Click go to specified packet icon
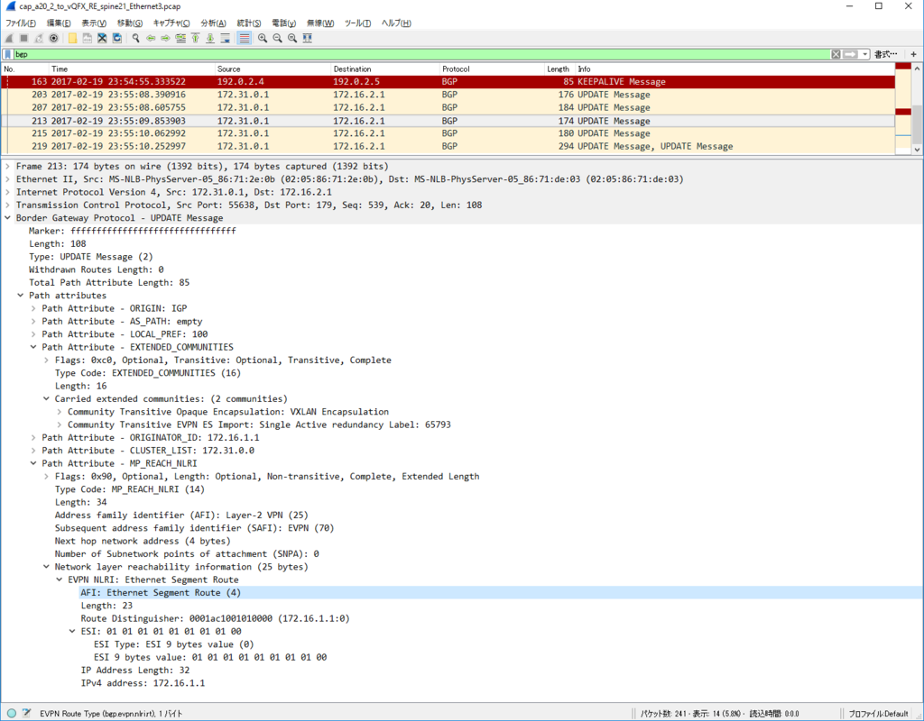 tap(180, 38)
